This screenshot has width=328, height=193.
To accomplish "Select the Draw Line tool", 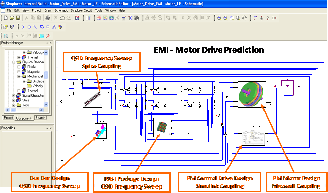I will [35, 27].
